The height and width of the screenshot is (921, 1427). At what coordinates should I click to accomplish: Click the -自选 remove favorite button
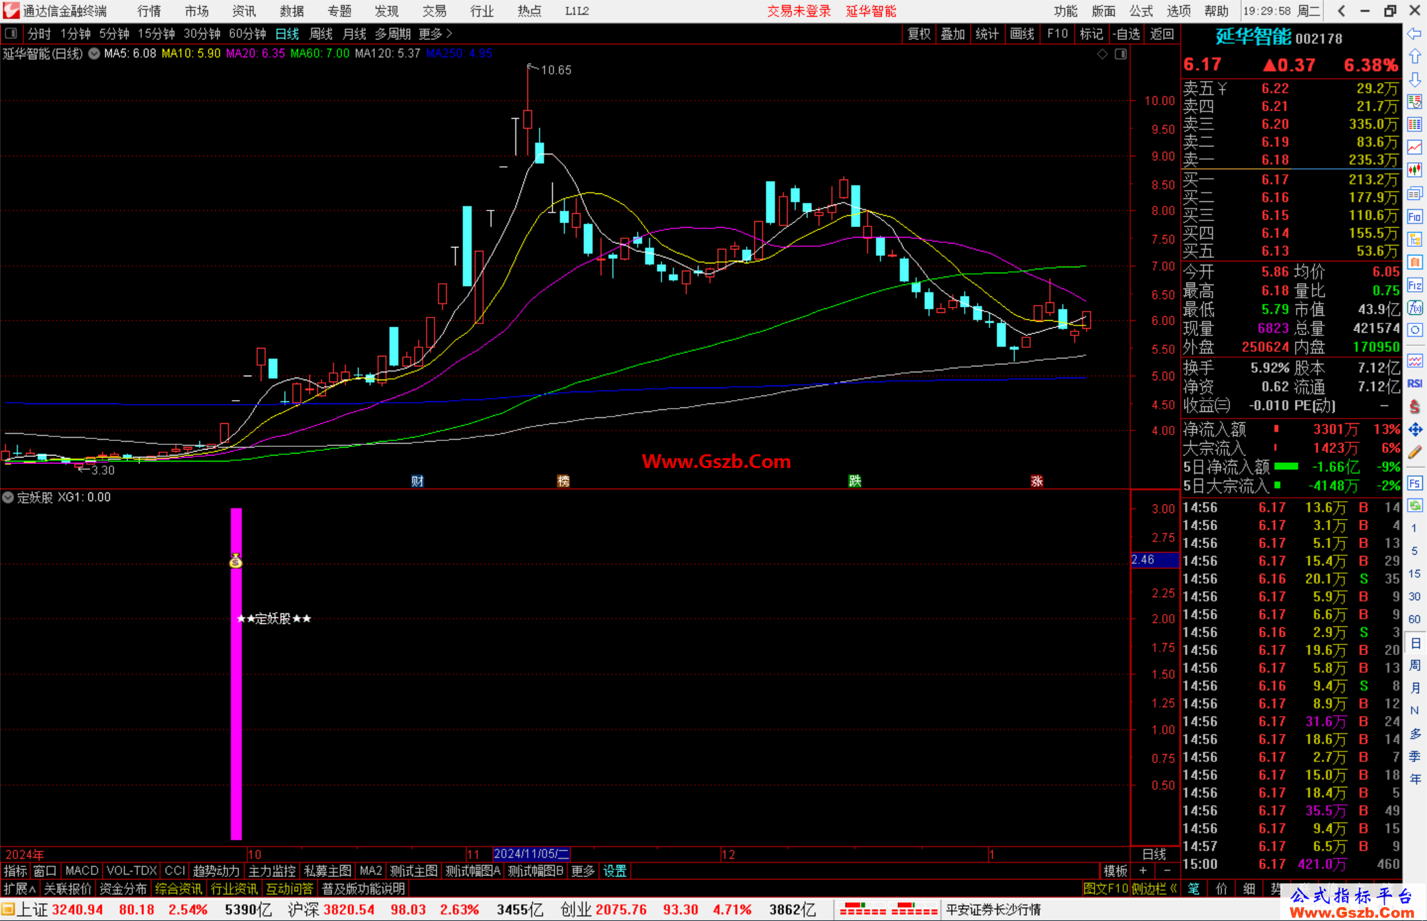coord(1126,34)
